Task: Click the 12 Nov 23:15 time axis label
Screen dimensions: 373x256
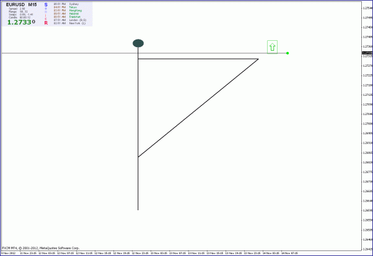Action: pos(140,253)
